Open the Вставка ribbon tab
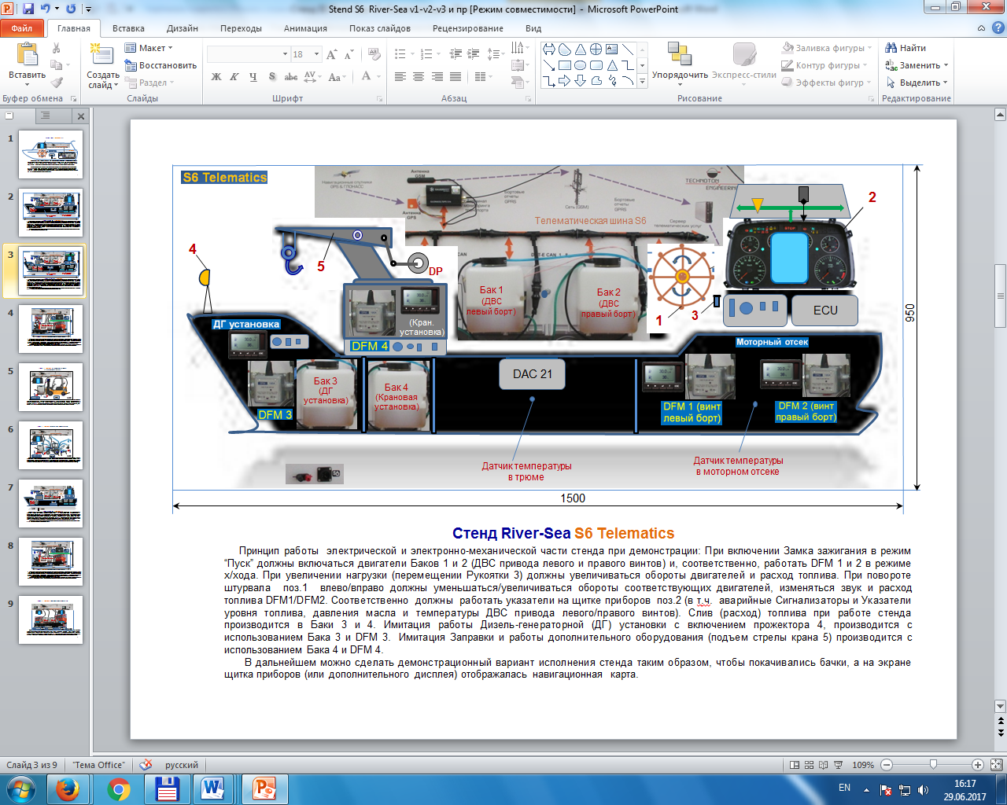 (x=128, y=28)
